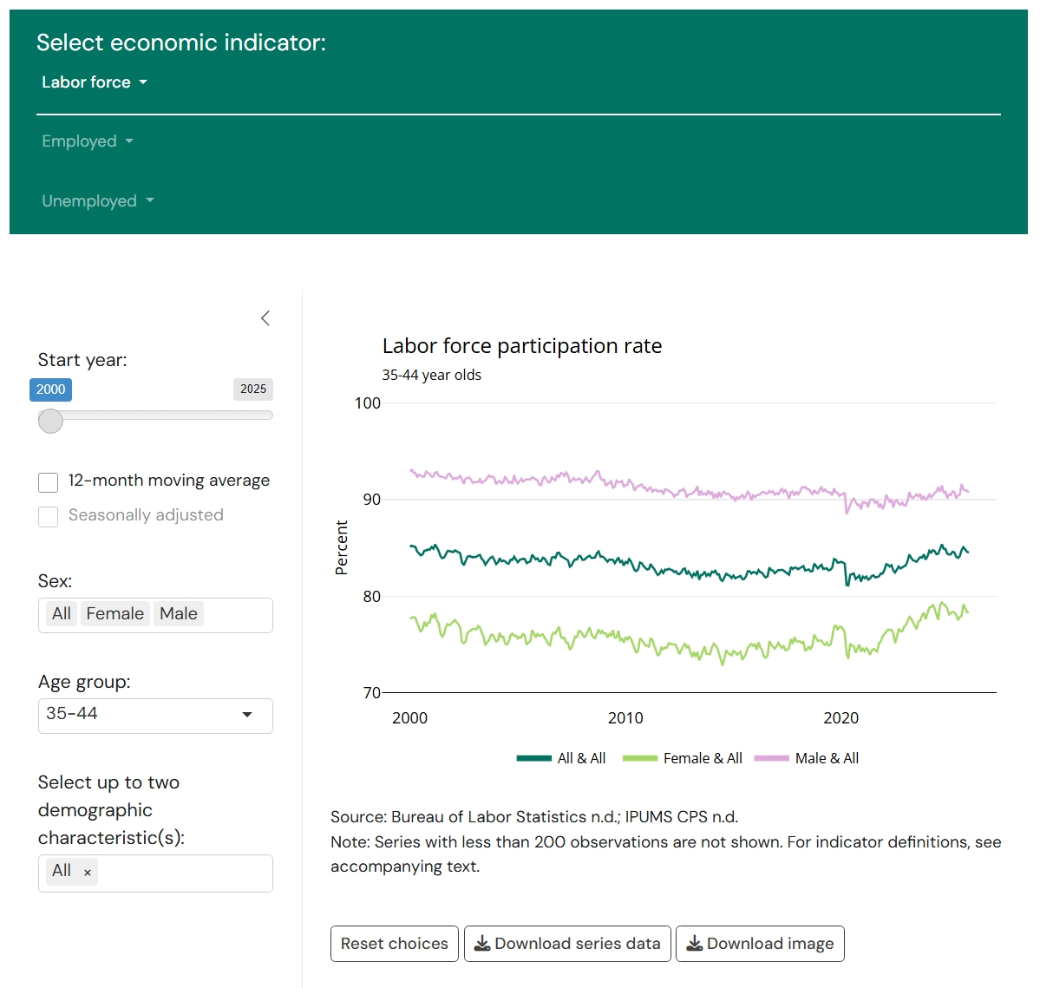
Task: Collapse the sidebar with the left chevron
Action: point(265,318)
